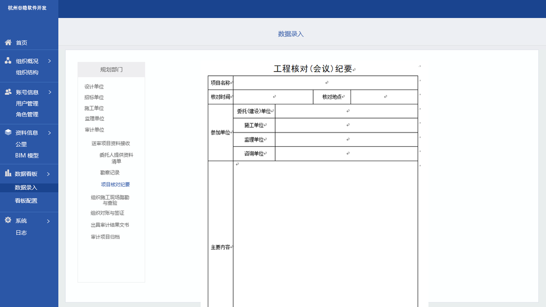546x307 pixels.
Task: Click the 工程核对(会议)纪要 document title
Action: 313,69
